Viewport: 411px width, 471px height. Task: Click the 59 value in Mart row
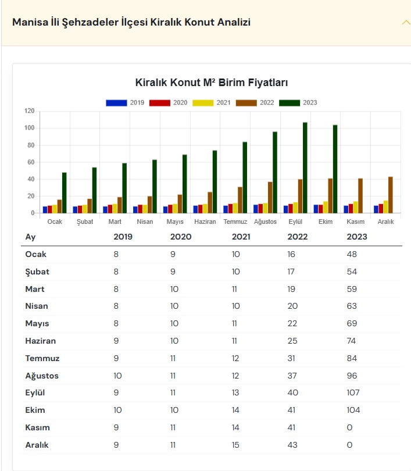[x=352, y=289]
